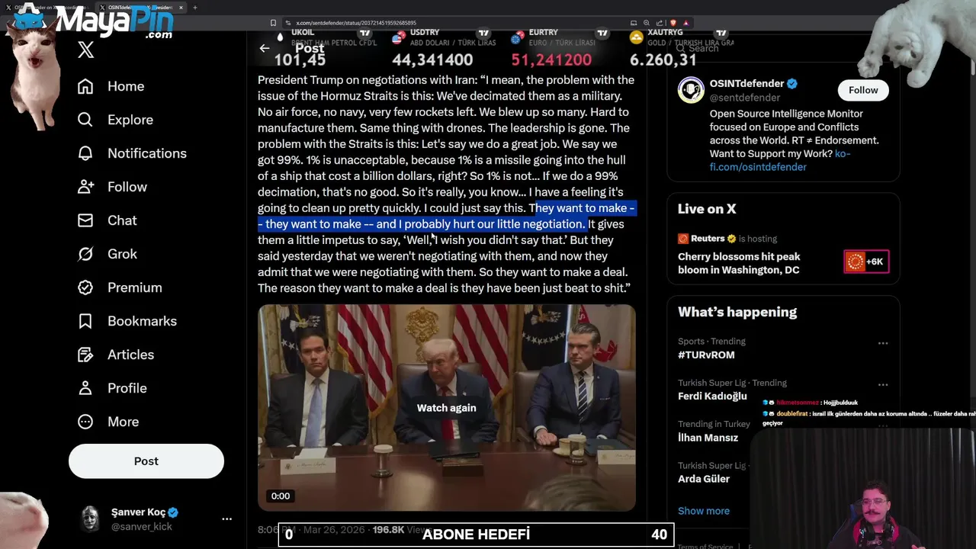Screen dimensions: 976x549
Task: Select Notifications menu label
Action: coord(147,153)
